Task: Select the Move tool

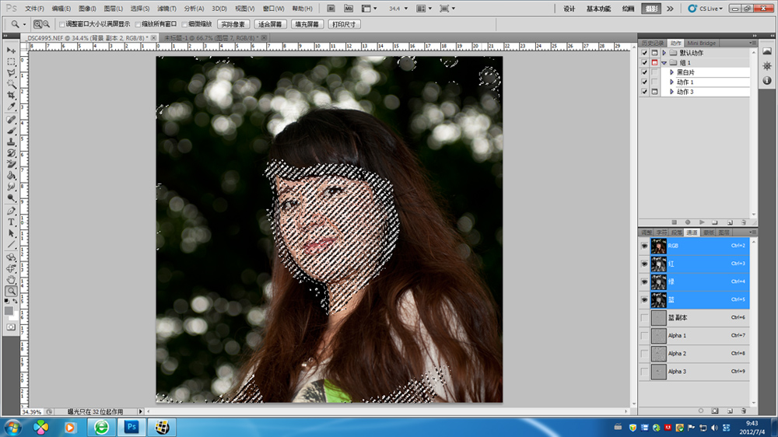Action: click(x=11, y=50)
